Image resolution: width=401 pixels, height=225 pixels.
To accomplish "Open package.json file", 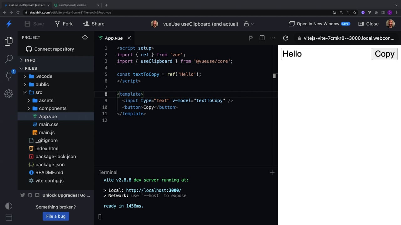I will coord(56,165).
